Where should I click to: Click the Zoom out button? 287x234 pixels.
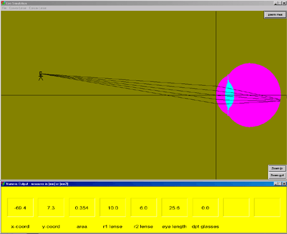pyautogui.click(x=277, y=175)
